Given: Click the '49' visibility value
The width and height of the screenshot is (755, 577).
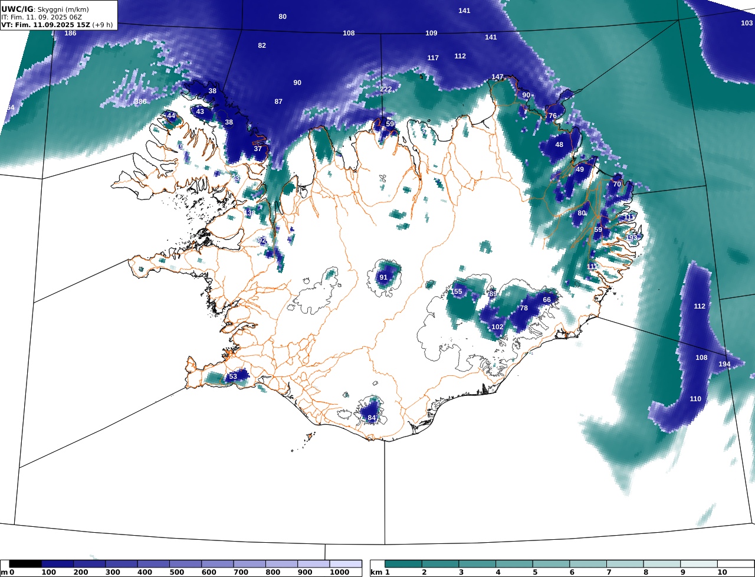Looking at the screenshot, I should tap(580, 169).
